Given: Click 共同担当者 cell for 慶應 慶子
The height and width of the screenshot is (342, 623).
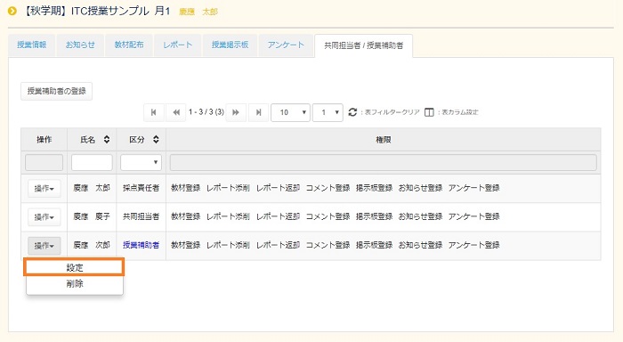Looking at the screenshot, I should (x=141, y=216).
